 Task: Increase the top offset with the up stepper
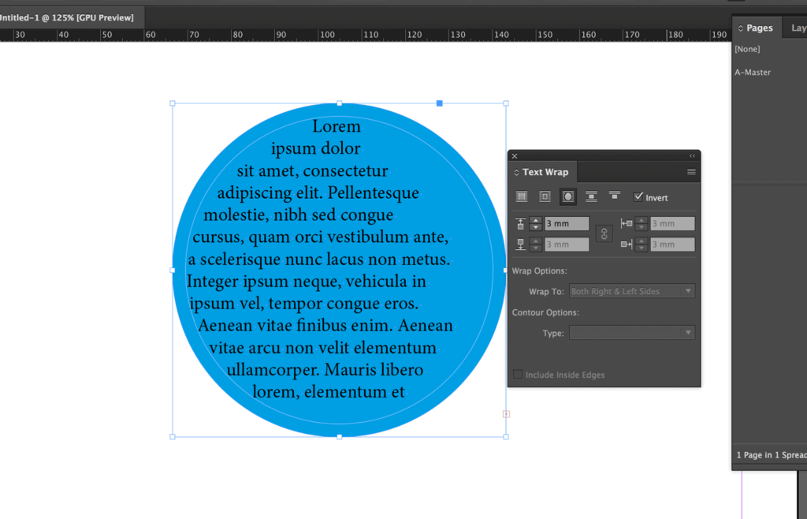pos(534,219)
